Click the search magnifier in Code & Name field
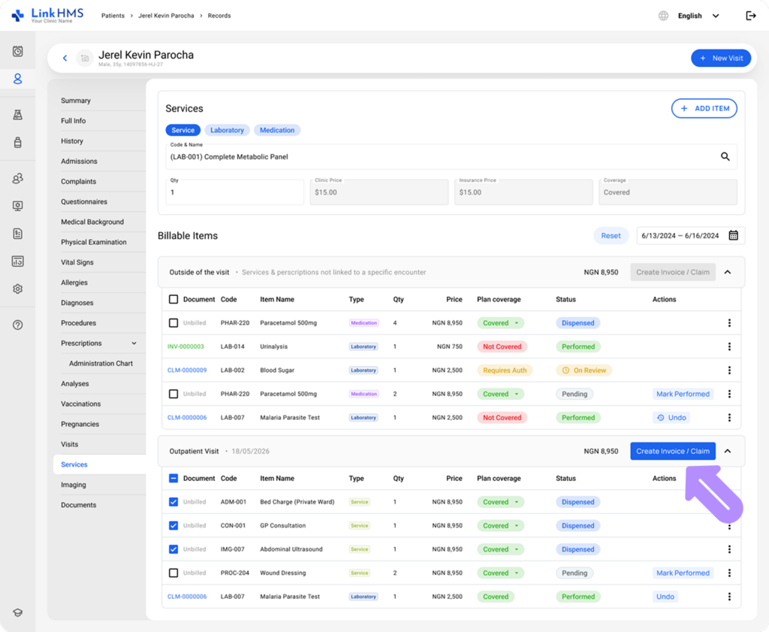This screenshot has width=769, height=632. (x=725, y=156)
